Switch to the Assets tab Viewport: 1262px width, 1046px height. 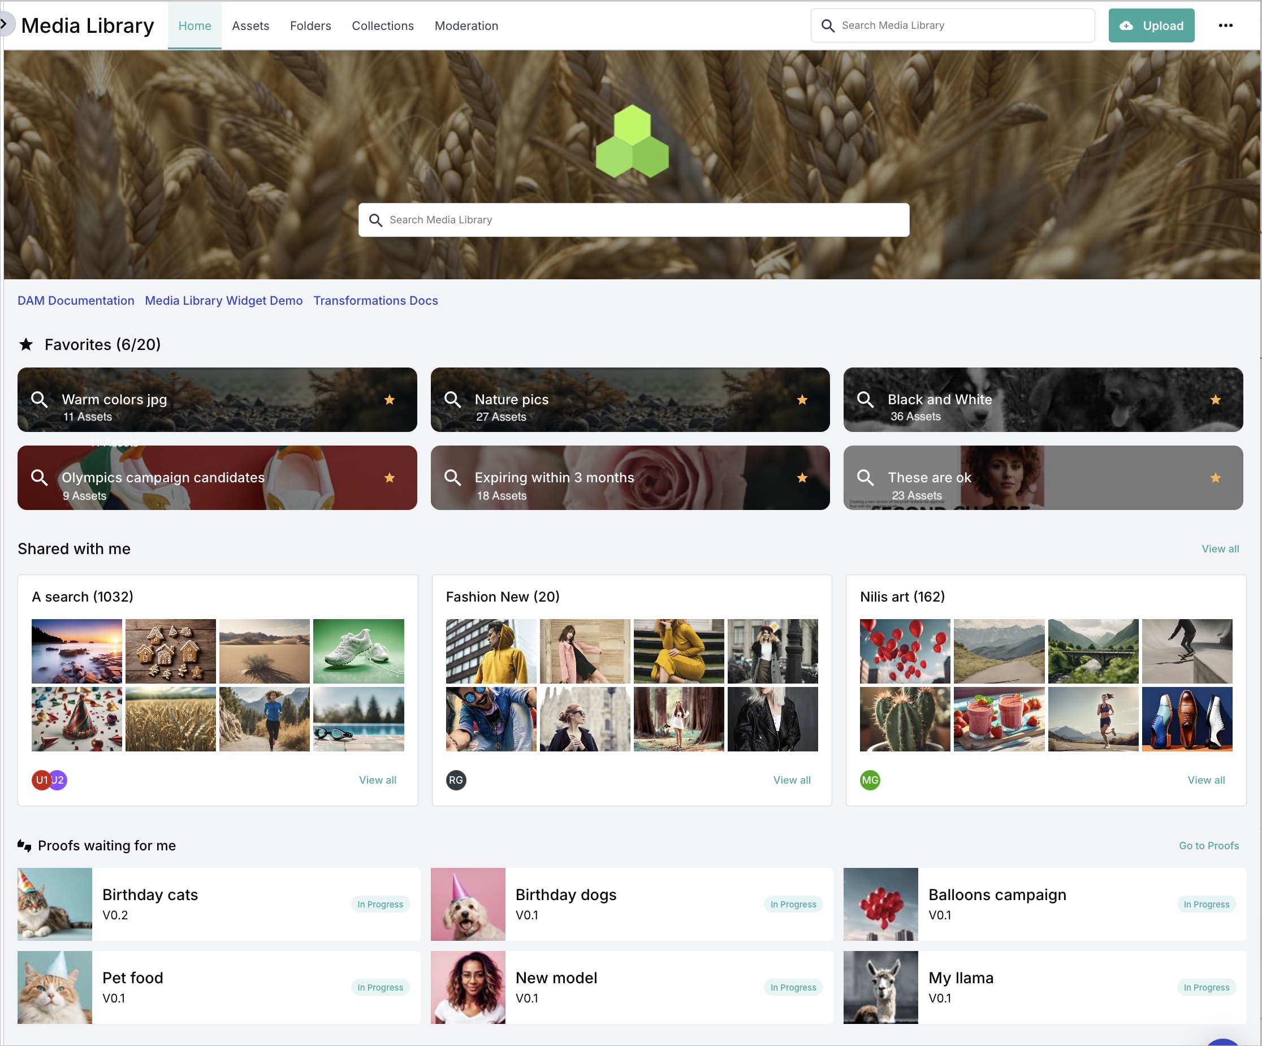pyautogui.click(x=250, y=26)
